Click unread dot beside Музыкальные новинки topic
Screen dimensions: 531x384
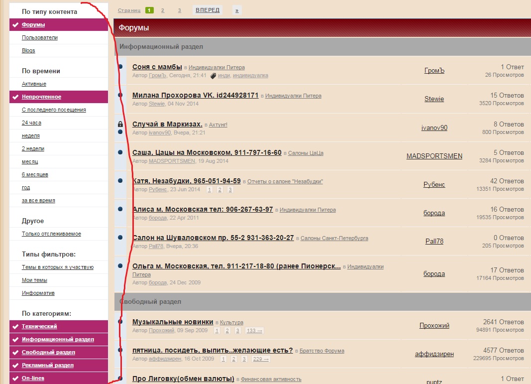tap(120, 322)
